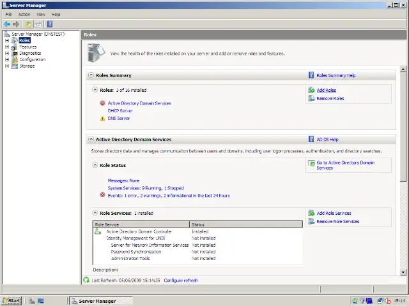Image resolution: width=409 pixels, height=306 pixels.
Task: Click the Back arrow toolbar icon
Action: (7, 24)
